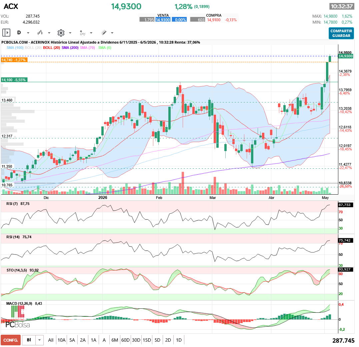This screenshot has height=347, width=359.
Task: Open the chart settings gear icon
Action: [x=61, y=33]
